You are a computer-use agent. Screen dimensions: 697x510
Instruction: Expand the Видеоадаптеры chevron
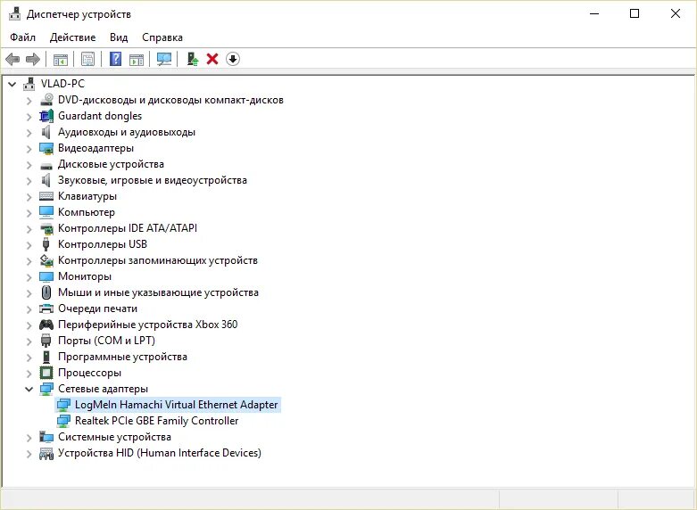29,148
